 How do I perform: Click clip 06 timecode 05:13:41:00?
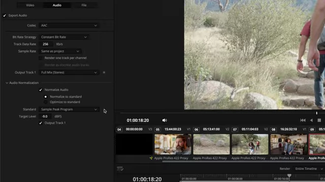point(211,129)
